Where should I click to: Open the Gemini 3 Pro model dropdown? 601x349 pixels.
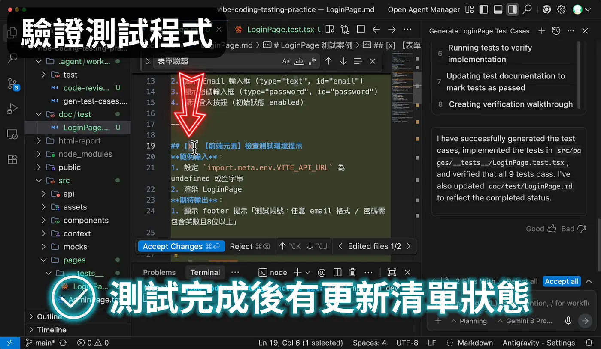coord(525,321)
